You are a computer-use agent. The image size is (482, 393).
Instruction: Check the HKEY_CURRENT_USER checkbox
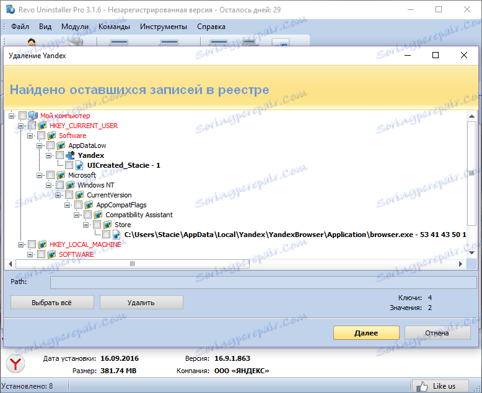32,126
